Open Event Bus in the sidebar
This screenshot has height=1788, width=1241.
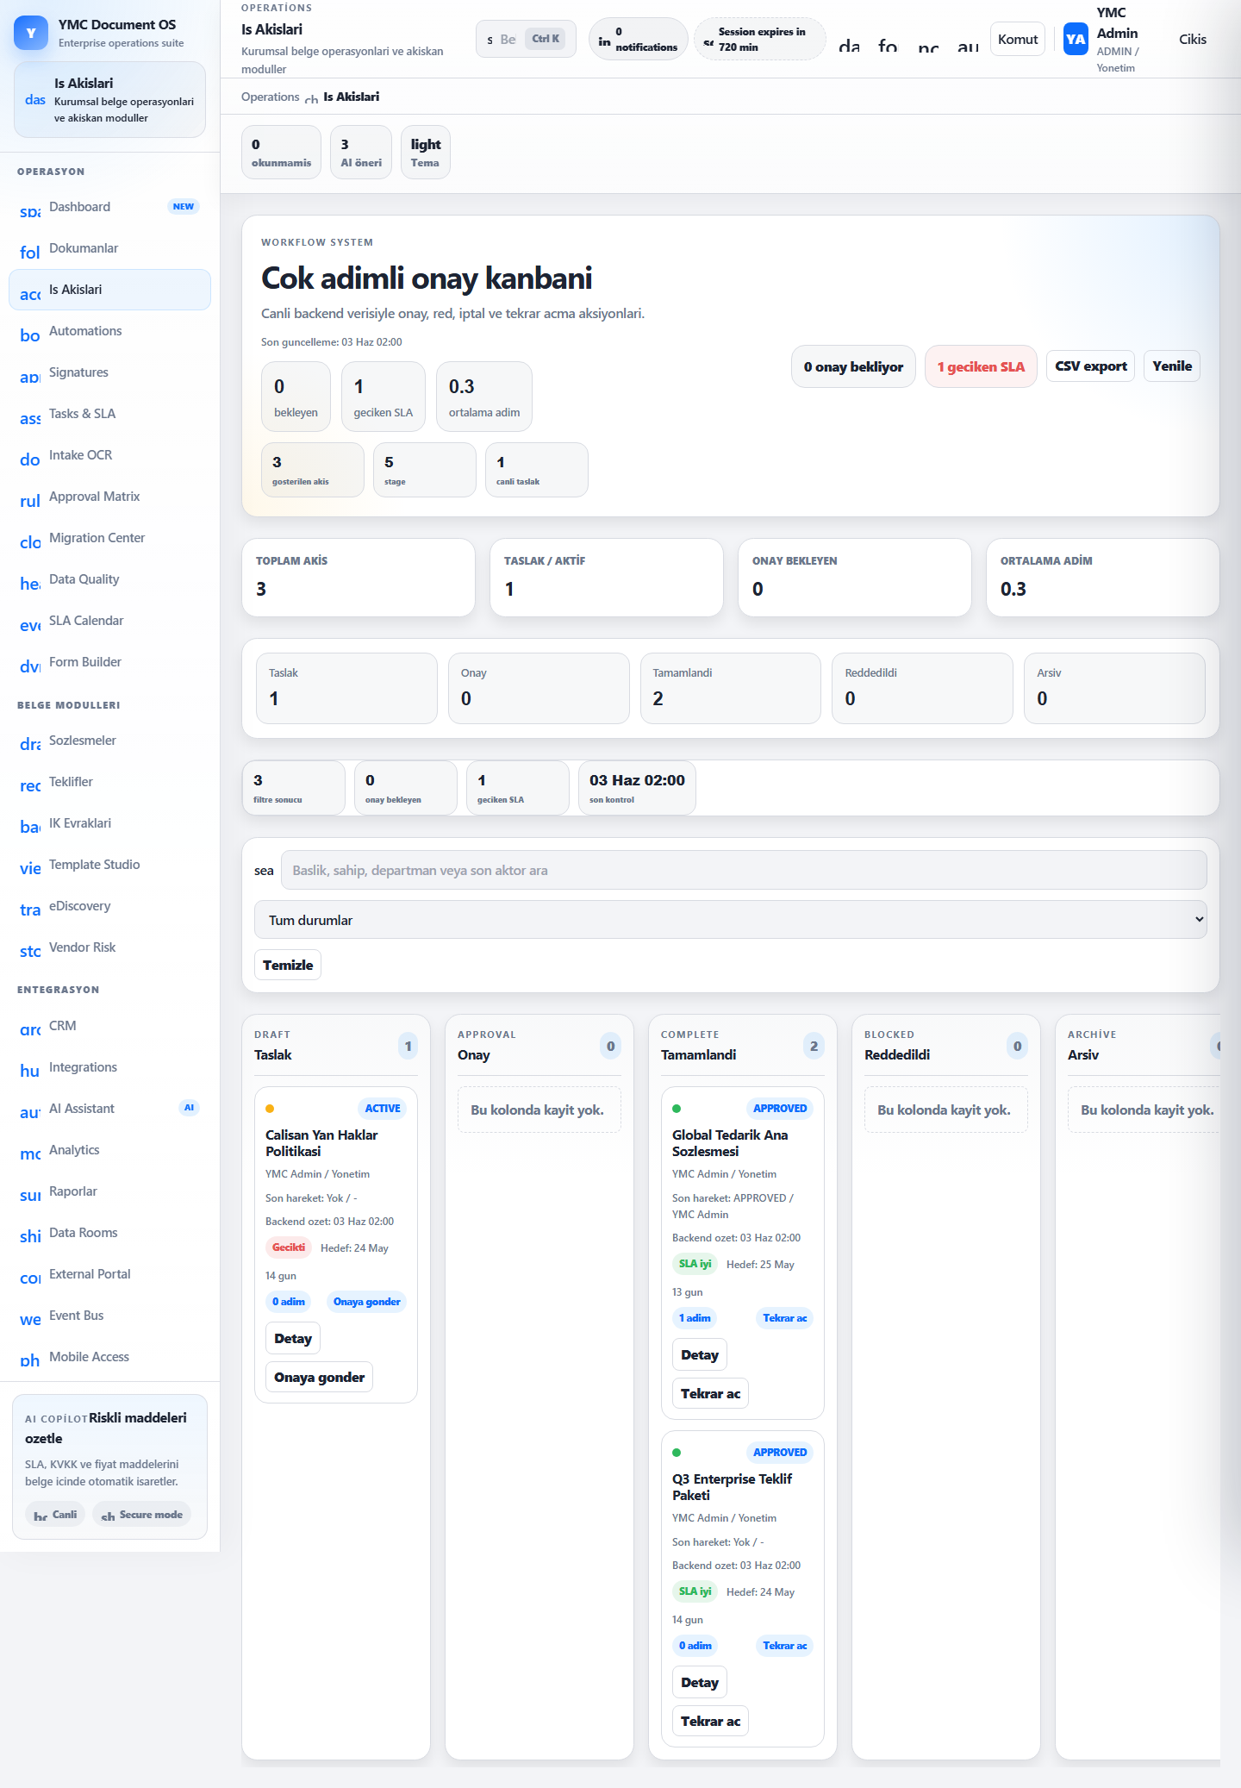(109, 1316)
